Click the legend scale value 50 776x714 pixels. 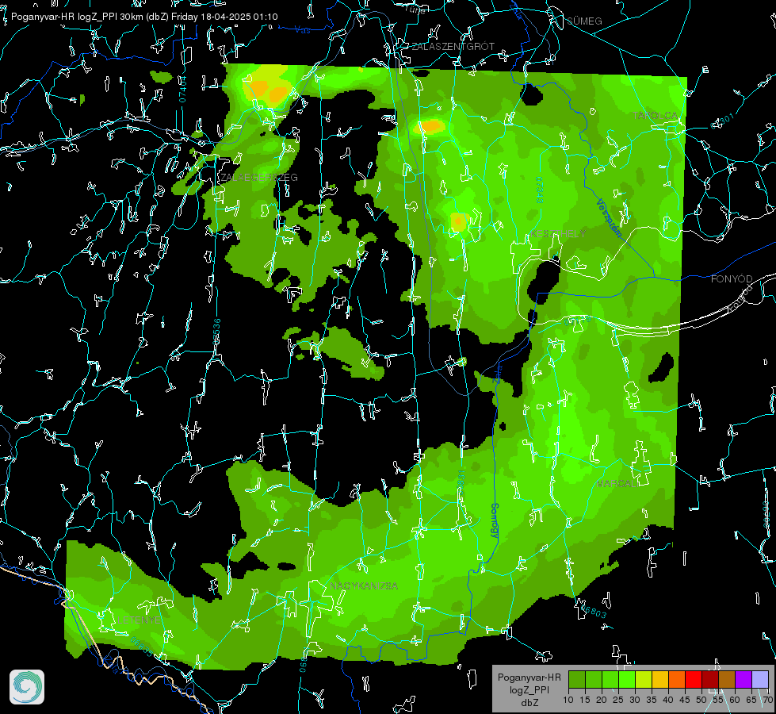pyautogui.click(x=701, y=701)
